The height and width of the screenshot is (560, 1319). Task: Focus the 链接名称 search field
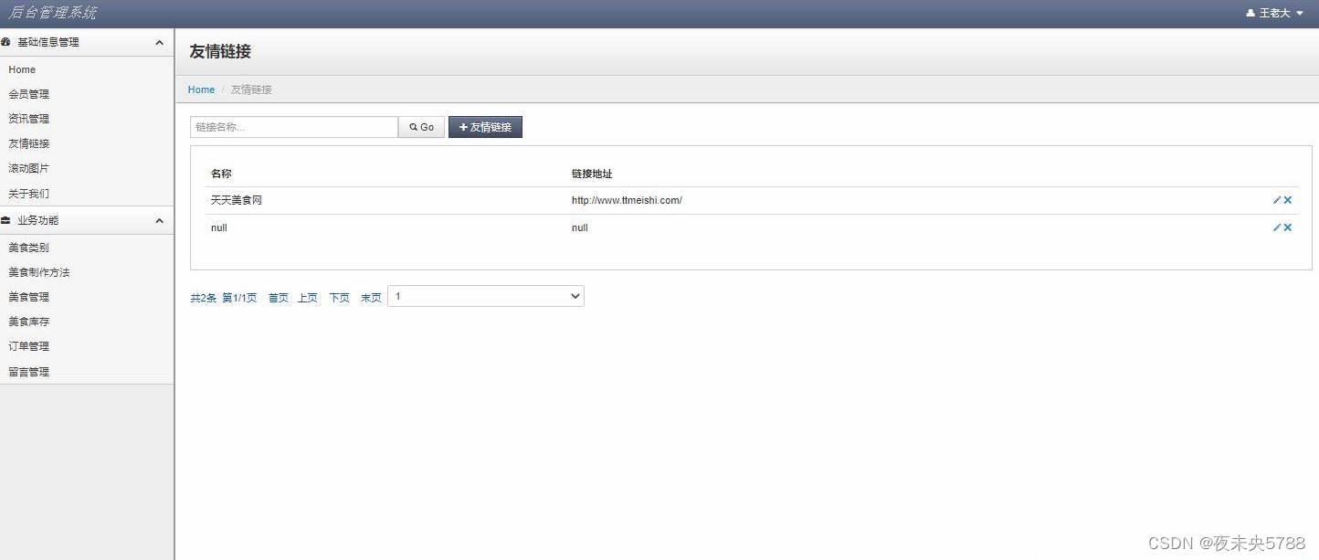pos(294,127)
